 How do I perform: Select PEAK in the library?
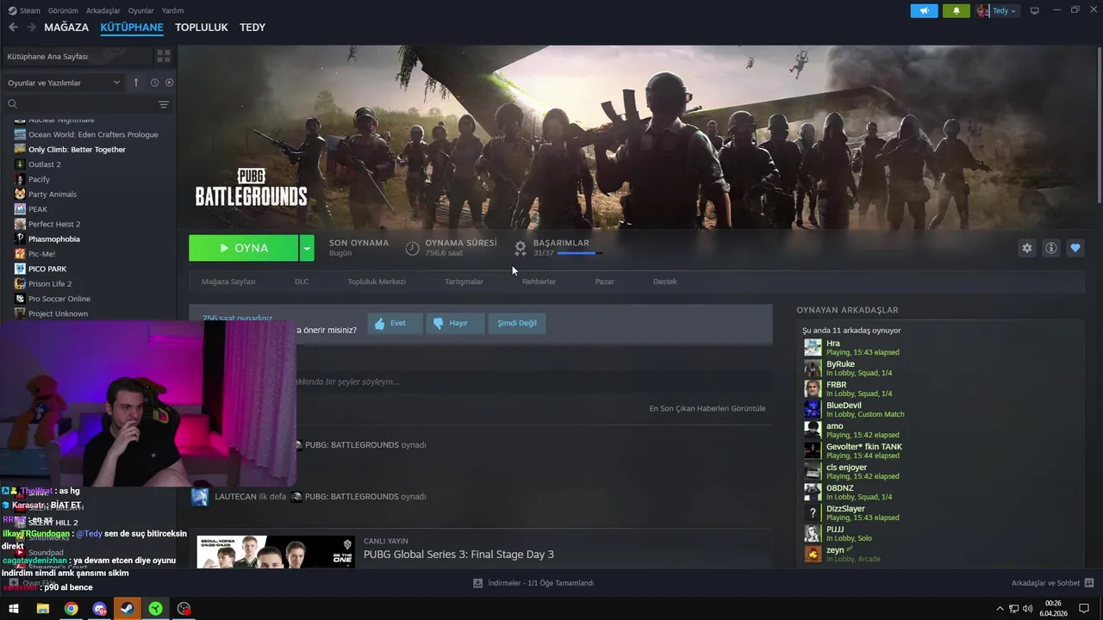tap(38, 209)
